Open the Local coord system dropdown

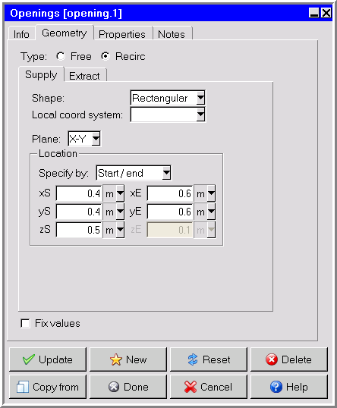[168, 115]
